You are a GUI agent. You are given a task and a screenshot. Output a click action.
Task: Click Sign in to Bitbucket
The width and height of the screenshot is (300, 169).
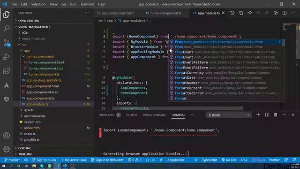107,160
